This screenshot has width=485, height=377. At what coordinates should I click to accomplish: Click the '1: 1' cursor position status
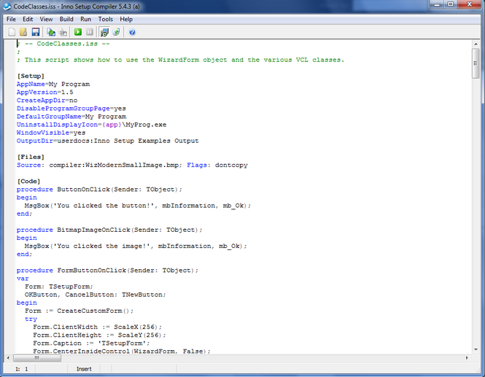pyautogui.click(x=22, y=369)
